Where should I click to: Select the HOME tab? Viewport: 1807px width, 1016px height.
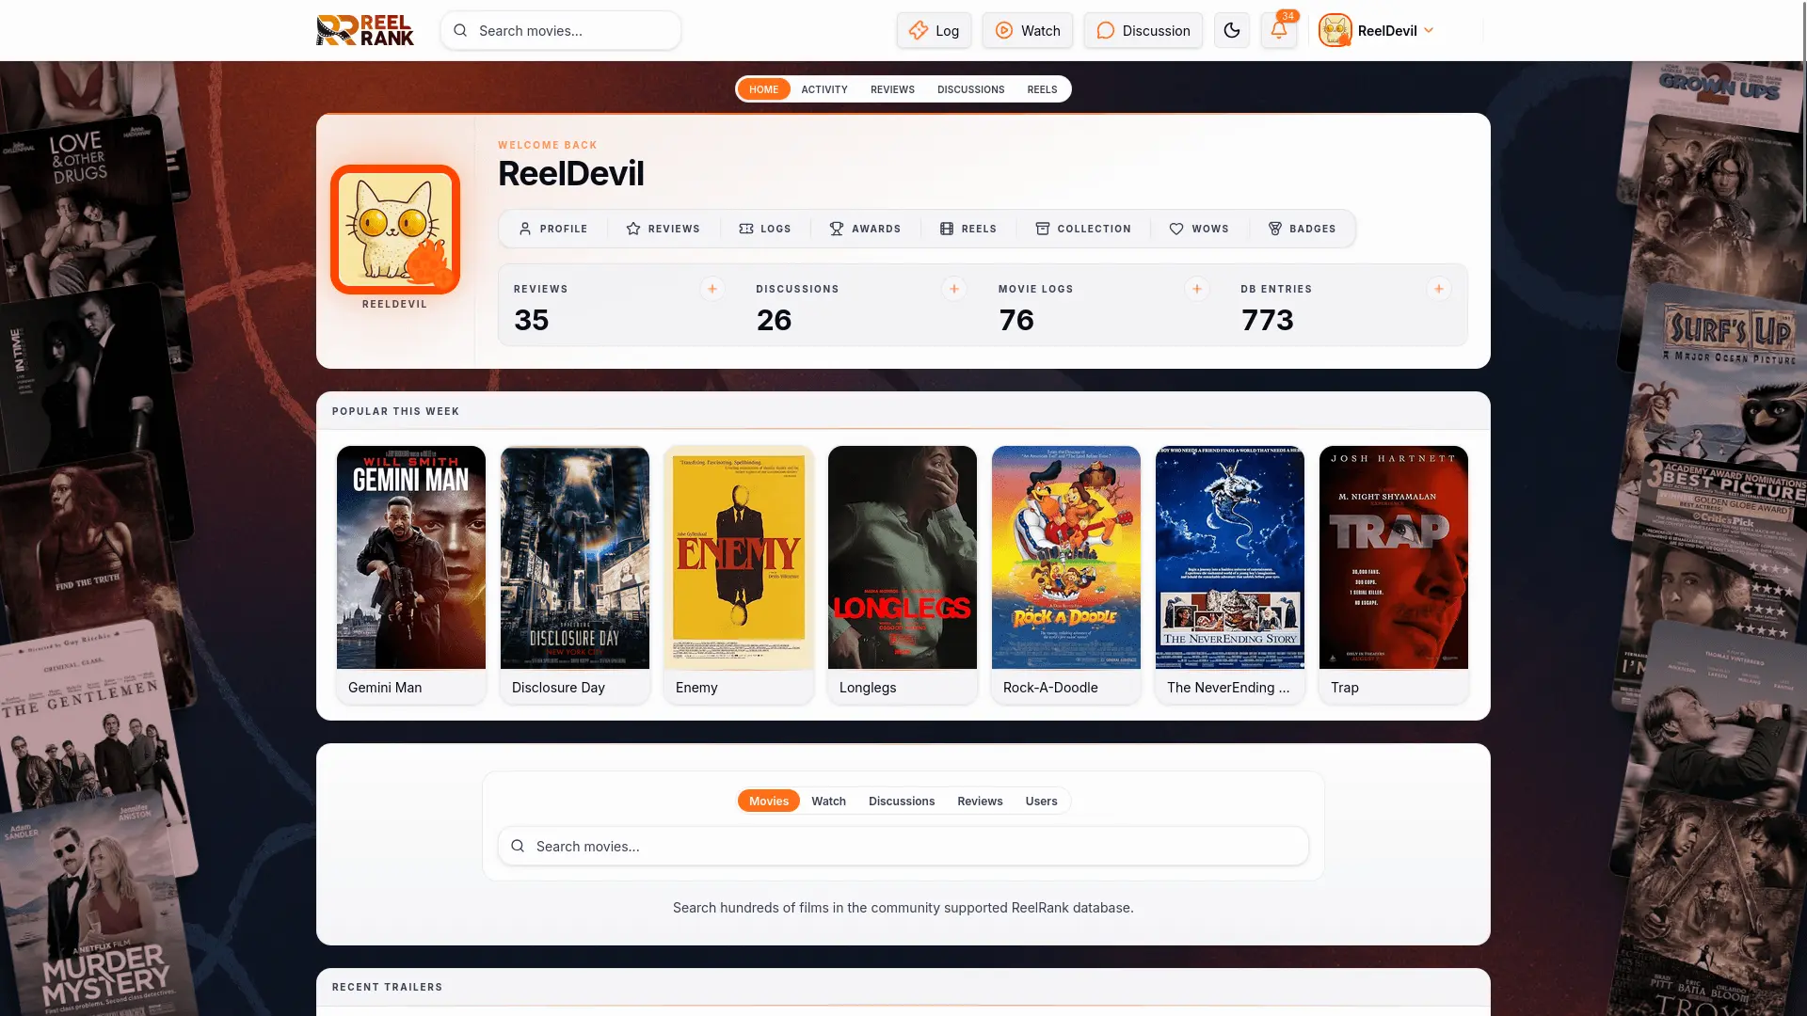click(763, 89)
